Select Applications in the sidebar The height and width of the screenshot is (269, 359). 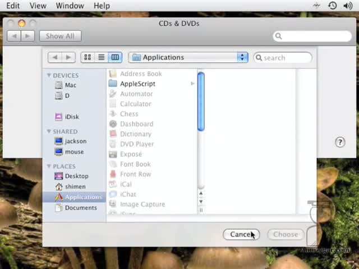pos(74,197)
